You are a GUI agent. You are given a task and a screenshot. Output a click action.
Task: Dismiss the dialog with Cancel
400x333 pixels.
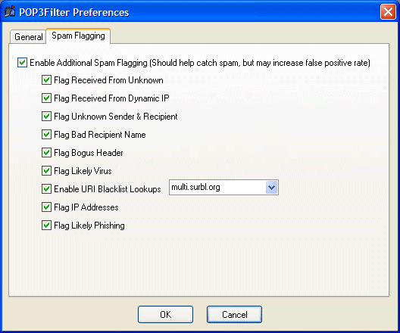click(x=234, y=314)
